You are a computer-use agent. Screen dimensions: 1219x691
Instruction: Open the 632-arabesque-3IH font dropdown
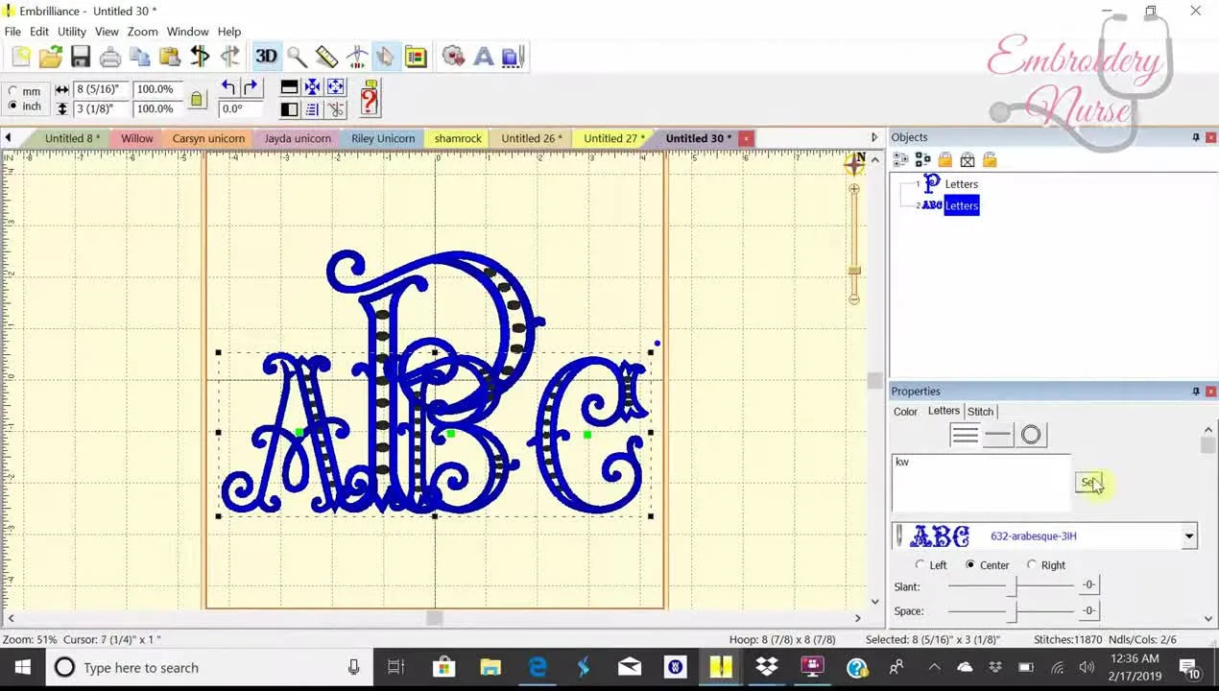click(1188, 536)
